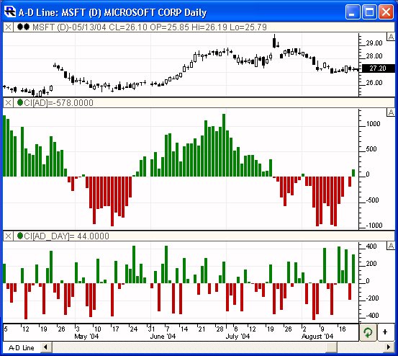Click the green marker icon beside CI[AD_DAY]

[x=20, y=236]
